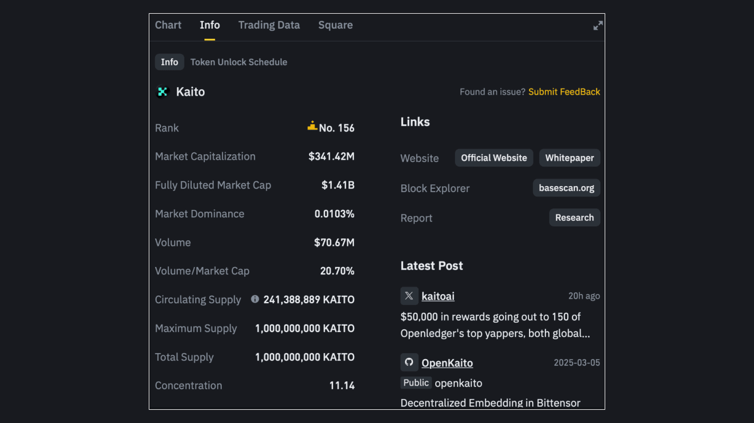Click Submit FeedBack link
This screenshot has height=423, width=754.
click(564, 92)
